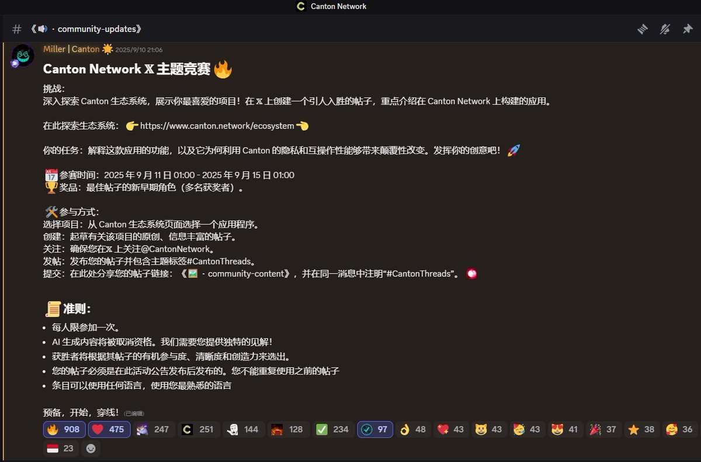
Task: Toggle the reaction showing 128
Action: (289, 429)
